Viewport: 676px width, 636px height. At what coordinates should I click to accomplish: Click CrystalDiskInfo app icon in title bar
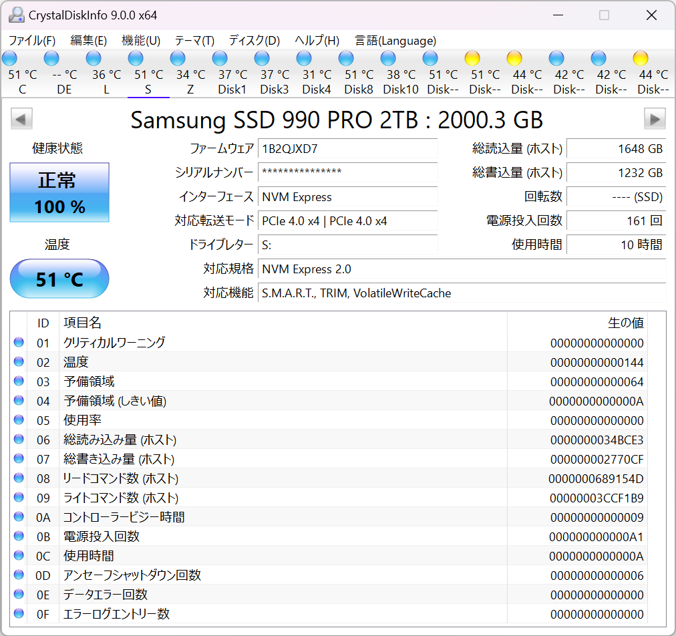point(17,15)
